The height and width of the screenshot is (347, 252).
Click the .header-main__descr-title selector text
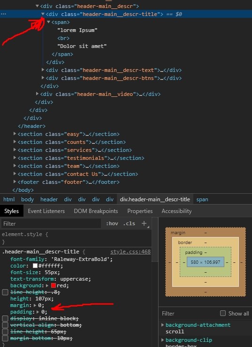point(41,252)
